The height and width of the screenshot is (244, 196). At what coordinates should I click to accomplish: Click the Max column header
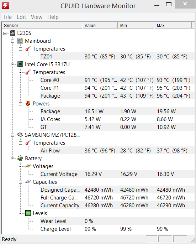pyautogui.click(x=173, y=25)
